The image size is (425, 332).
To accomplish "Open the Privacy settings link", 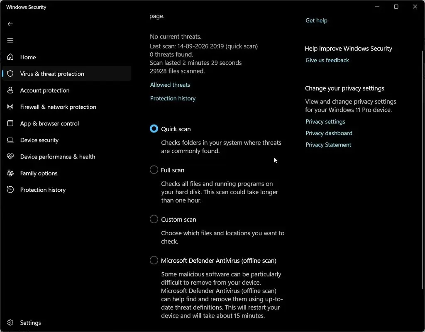I will tap(325, 122).
